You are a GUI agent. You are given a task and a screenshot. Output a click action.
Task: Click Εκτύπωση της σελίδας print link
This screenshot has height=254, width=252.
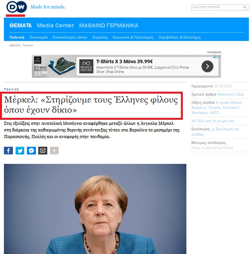[215, 132]
